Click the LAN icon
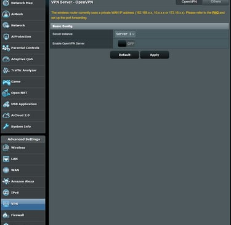 (x=6, y=159)
